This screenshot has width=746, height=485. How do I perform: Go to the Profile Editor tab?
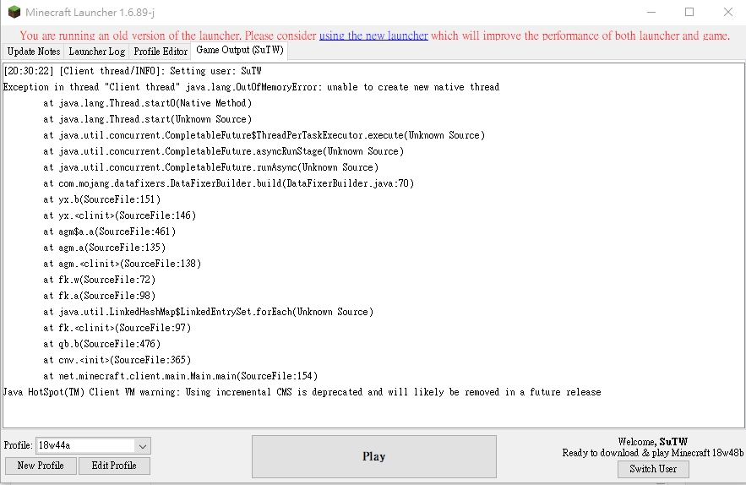point(161,52)
